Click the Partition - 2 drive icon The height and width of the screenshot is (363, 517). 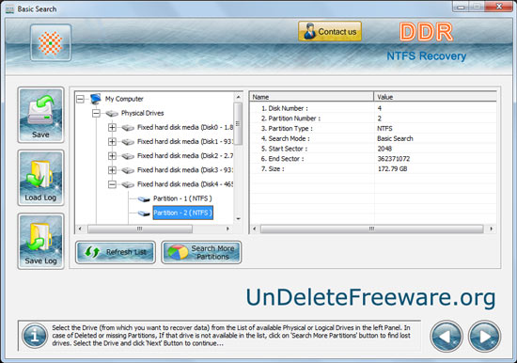pyautogui.click(x=144, y=213)
